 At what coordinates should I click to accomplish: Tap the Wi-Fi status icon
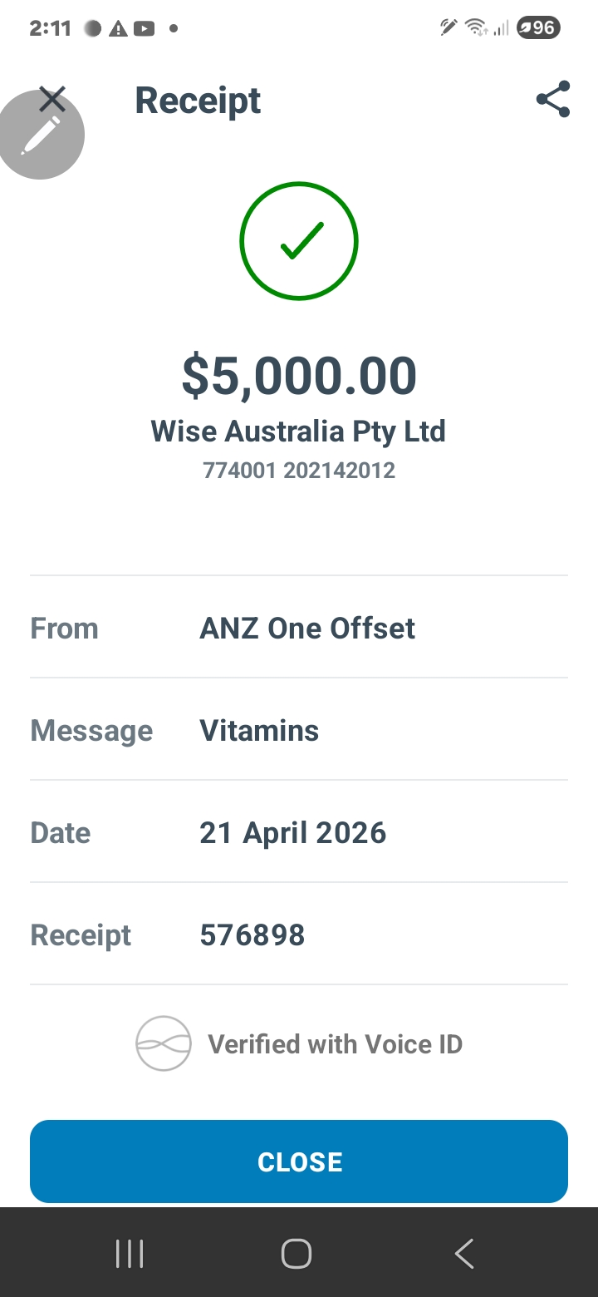[476, 28]
